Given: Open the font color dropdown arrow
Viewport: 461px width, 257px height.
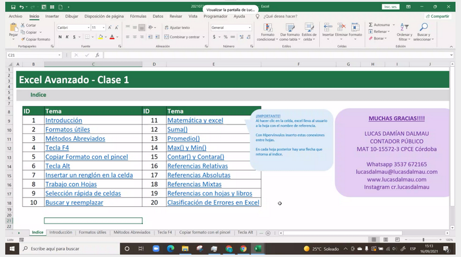Looking at the screenshot, I should point(117,37).
